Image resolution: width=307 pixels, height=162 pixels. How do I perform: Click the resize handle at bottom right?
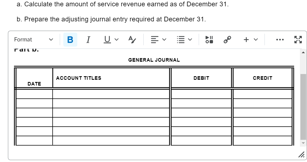pos(301,155)
